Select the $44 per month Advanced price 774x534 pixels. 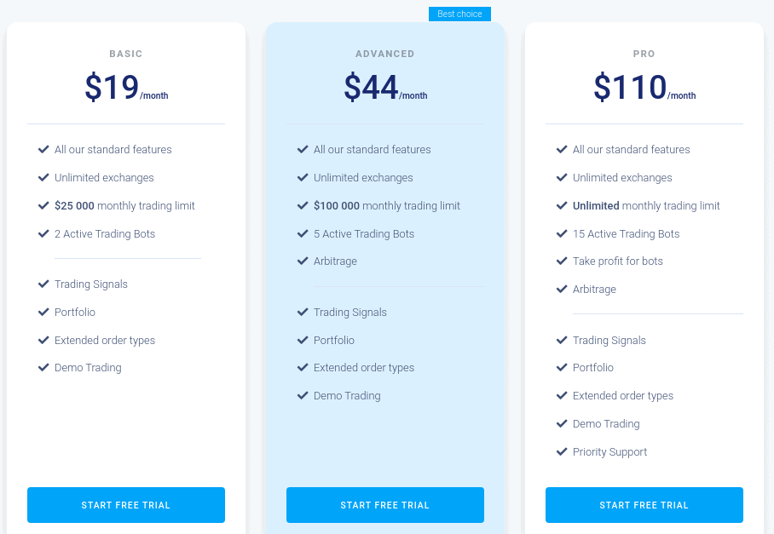pyautogui.click(x=385, y=87)
